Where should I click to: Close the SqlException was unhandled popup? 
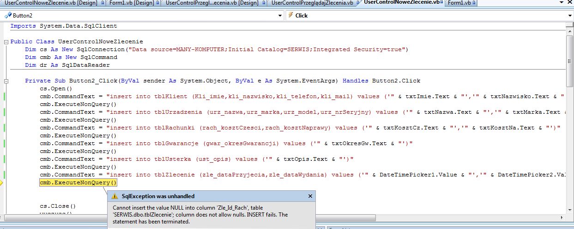(x=310, y=196)
